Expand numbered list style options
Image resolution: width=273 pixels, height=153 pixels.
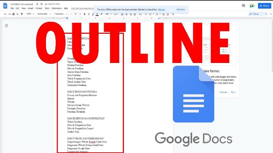tap(160, 14)
